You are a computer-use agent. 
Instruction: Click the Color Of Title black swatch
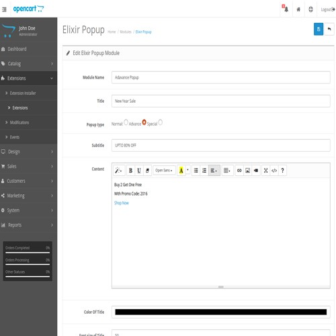[x=220, y=312]
